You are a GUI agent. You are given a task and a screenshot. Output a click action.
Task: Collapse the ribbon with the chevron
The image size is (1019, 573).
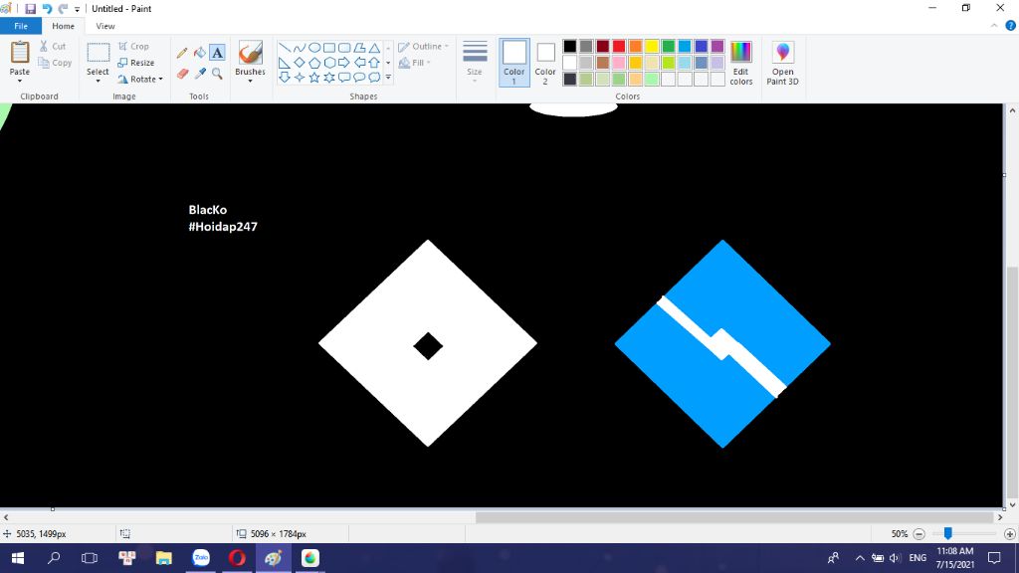point(994,26)
